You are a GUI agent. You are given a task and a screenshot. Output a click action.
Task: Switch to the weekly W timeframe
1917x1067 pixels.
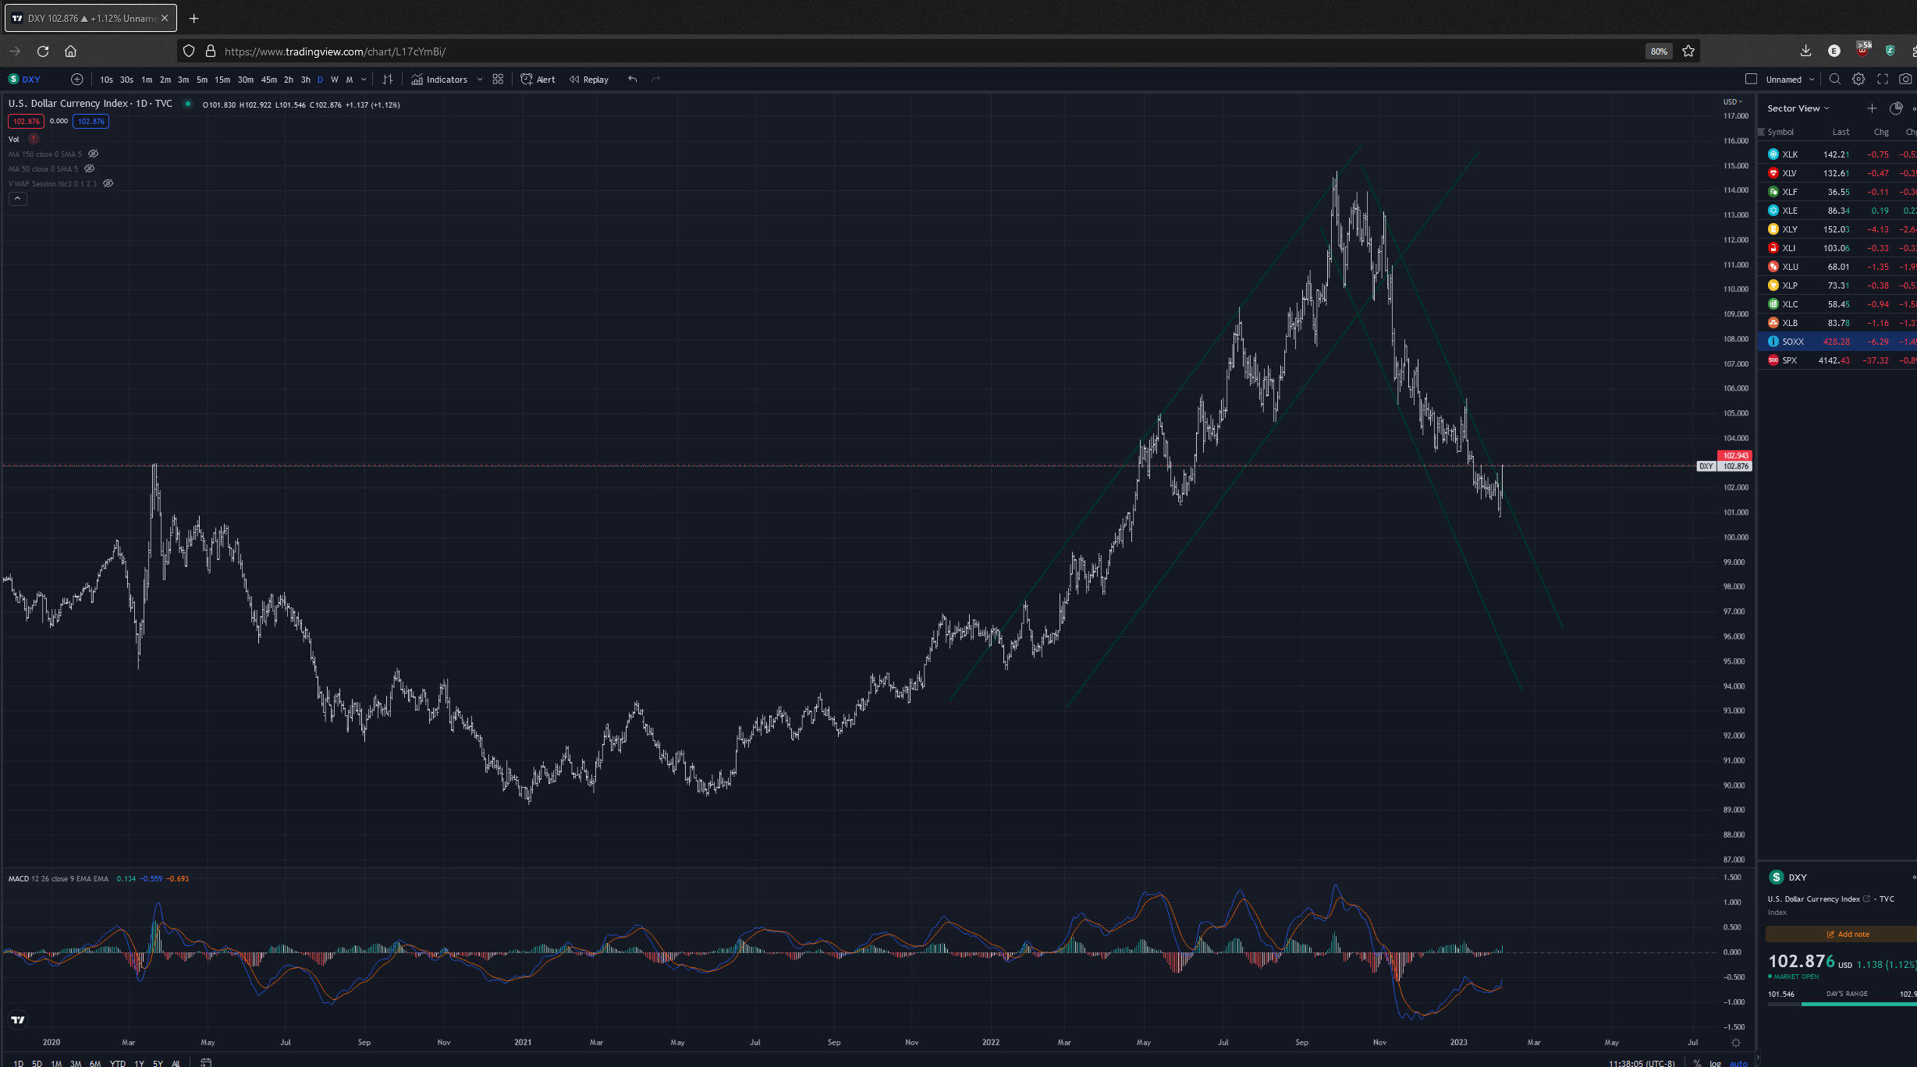335,80
